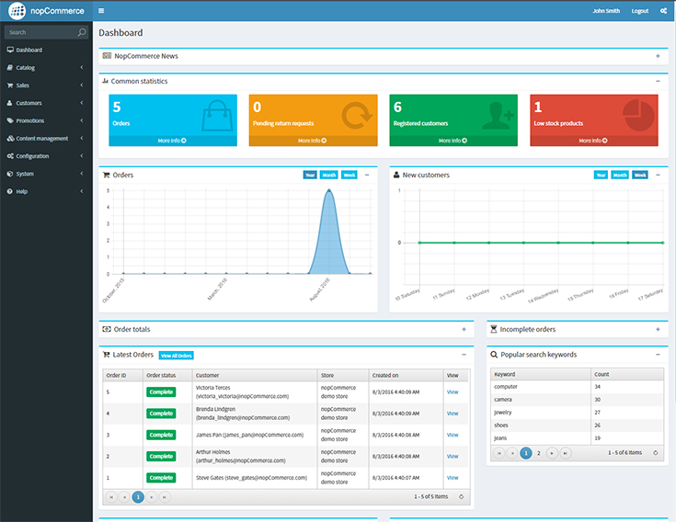The image size is (676, 522).
Task: Go to next page in keywords pager
Action: pos(552,453)
